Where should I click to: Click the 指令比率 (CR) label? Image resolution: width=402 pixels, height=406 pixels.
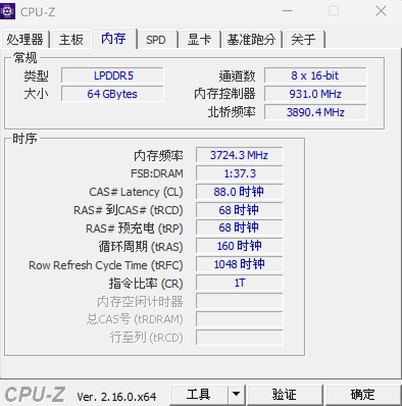tap(146, 283)
